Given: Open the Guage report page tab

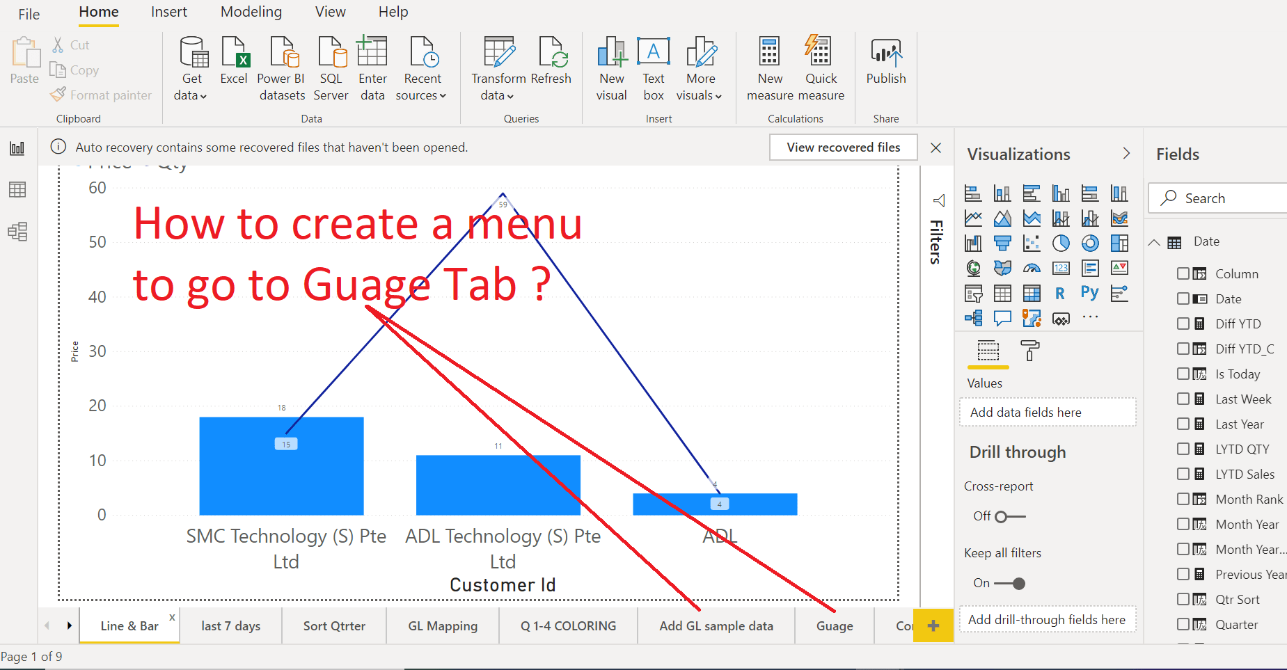Looking at the screenshot, I should (834, 625).
